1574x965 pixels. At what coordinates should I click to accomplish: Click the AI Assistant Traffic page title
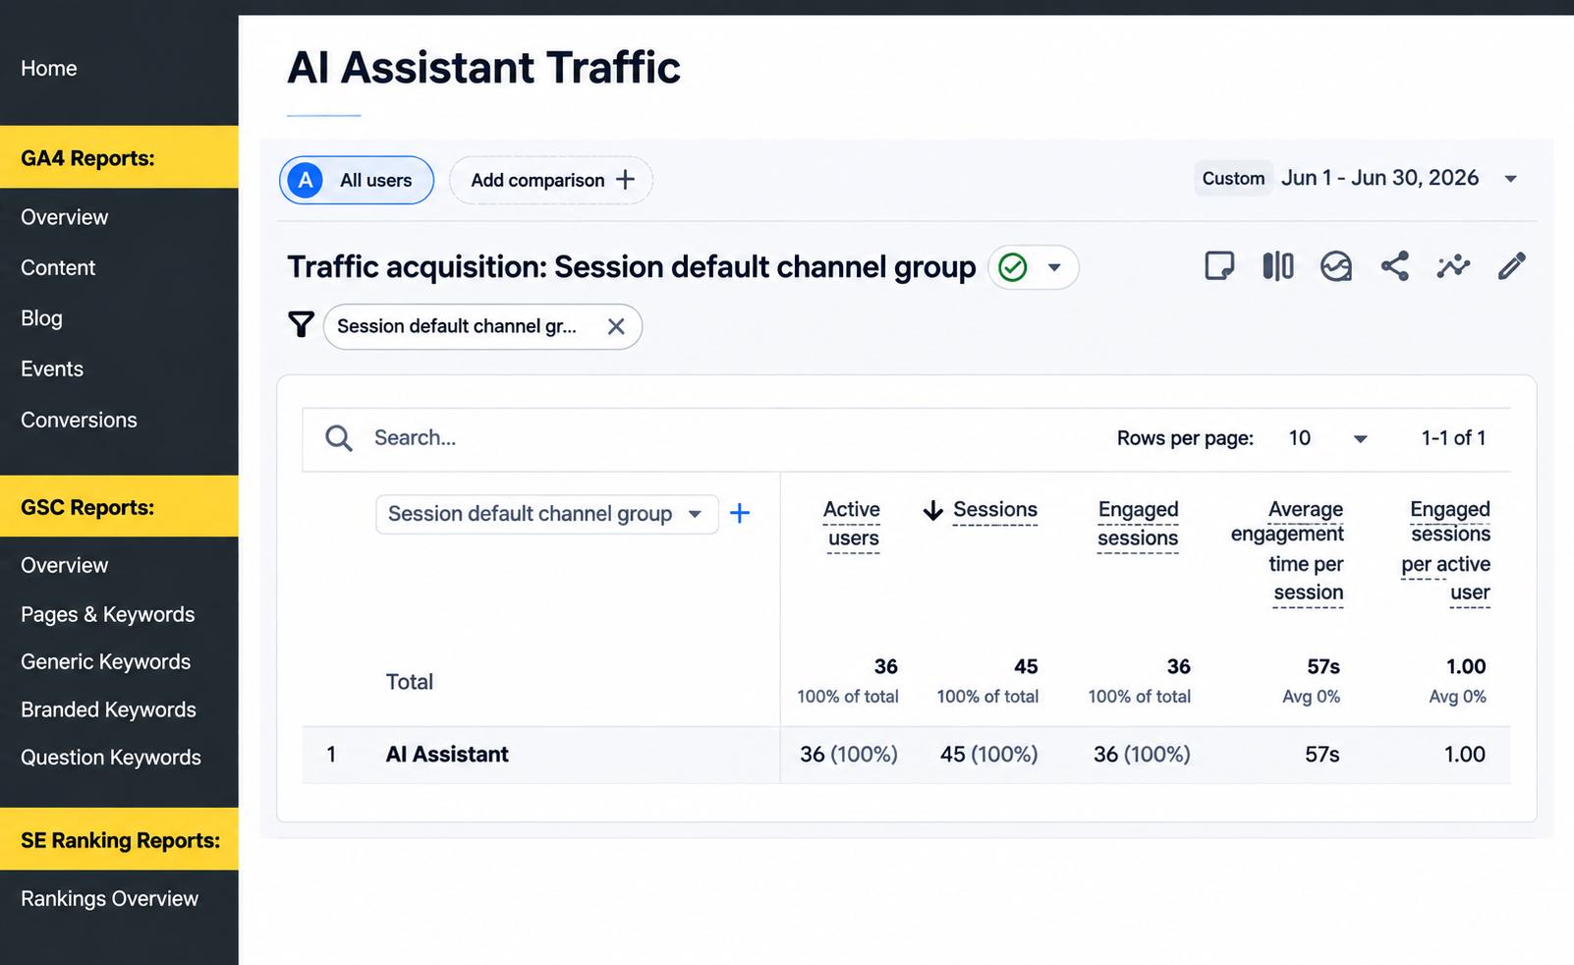[483, 68]
